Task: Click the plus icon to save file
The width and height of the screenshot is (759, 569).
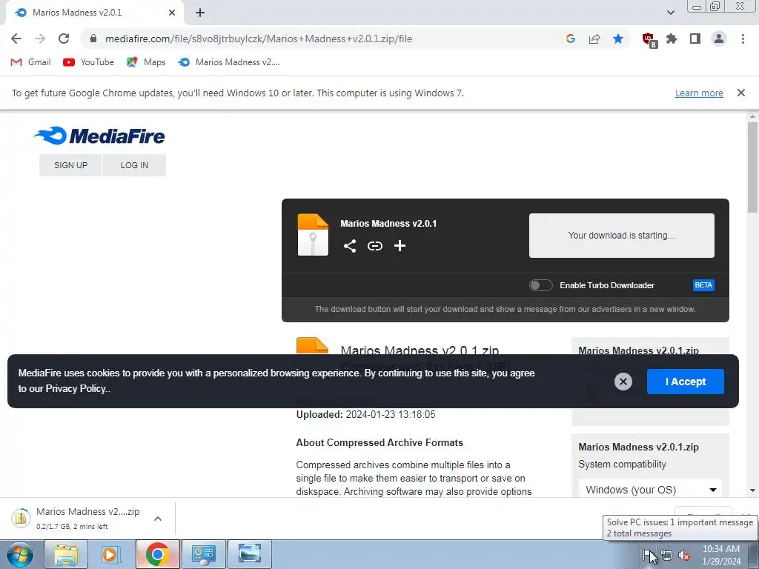Action: click(400, 246)
